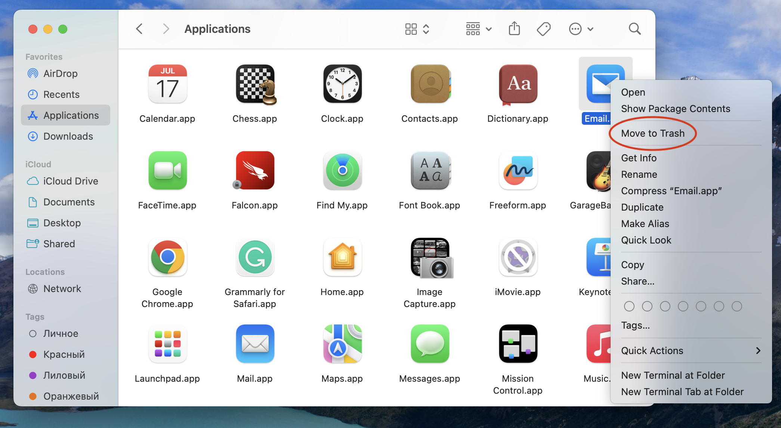Viewport: 781px width, 428px height.
Task: Select the Font Book.app icon
Action: (430, 171)
